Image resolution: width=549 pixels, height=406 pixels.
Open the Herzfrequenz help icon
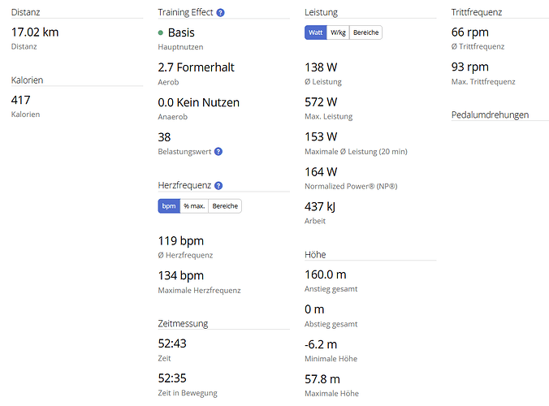point(218,185)
